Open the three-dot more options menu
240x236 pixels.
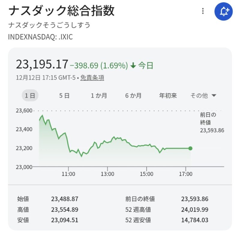203,11
